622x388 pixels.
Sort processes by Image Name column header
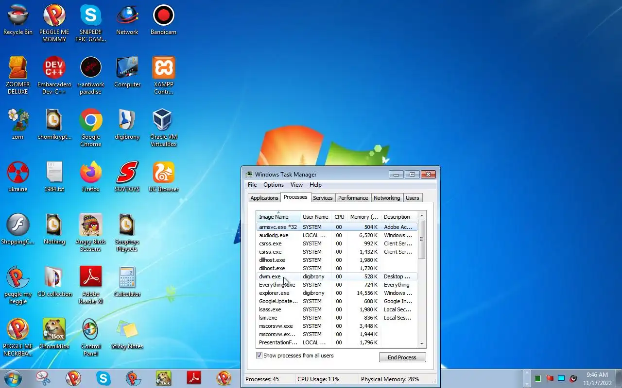[x=278, y=217]
